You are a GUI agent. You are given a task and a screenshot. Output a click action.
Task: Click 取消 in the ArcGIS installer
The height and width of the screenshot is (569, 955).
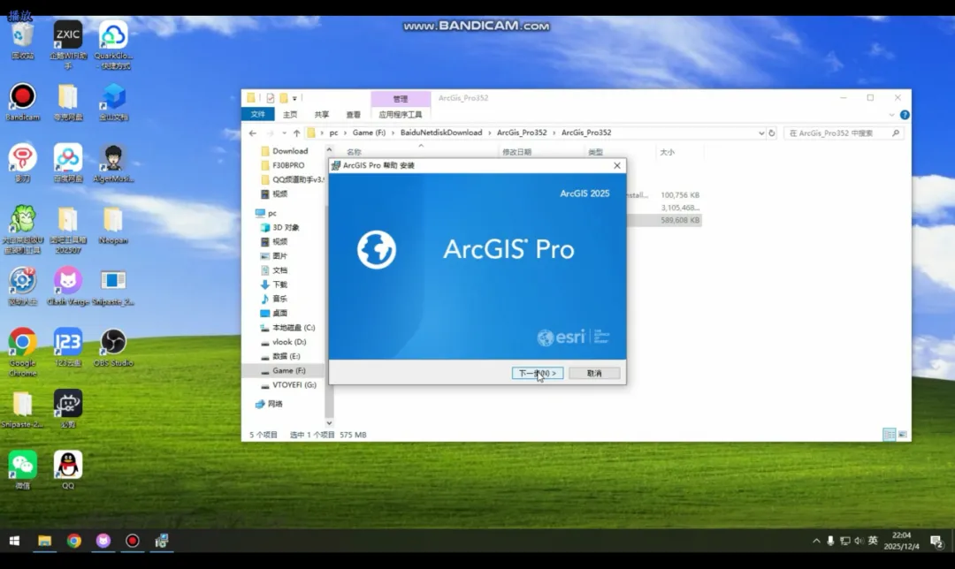594,373
